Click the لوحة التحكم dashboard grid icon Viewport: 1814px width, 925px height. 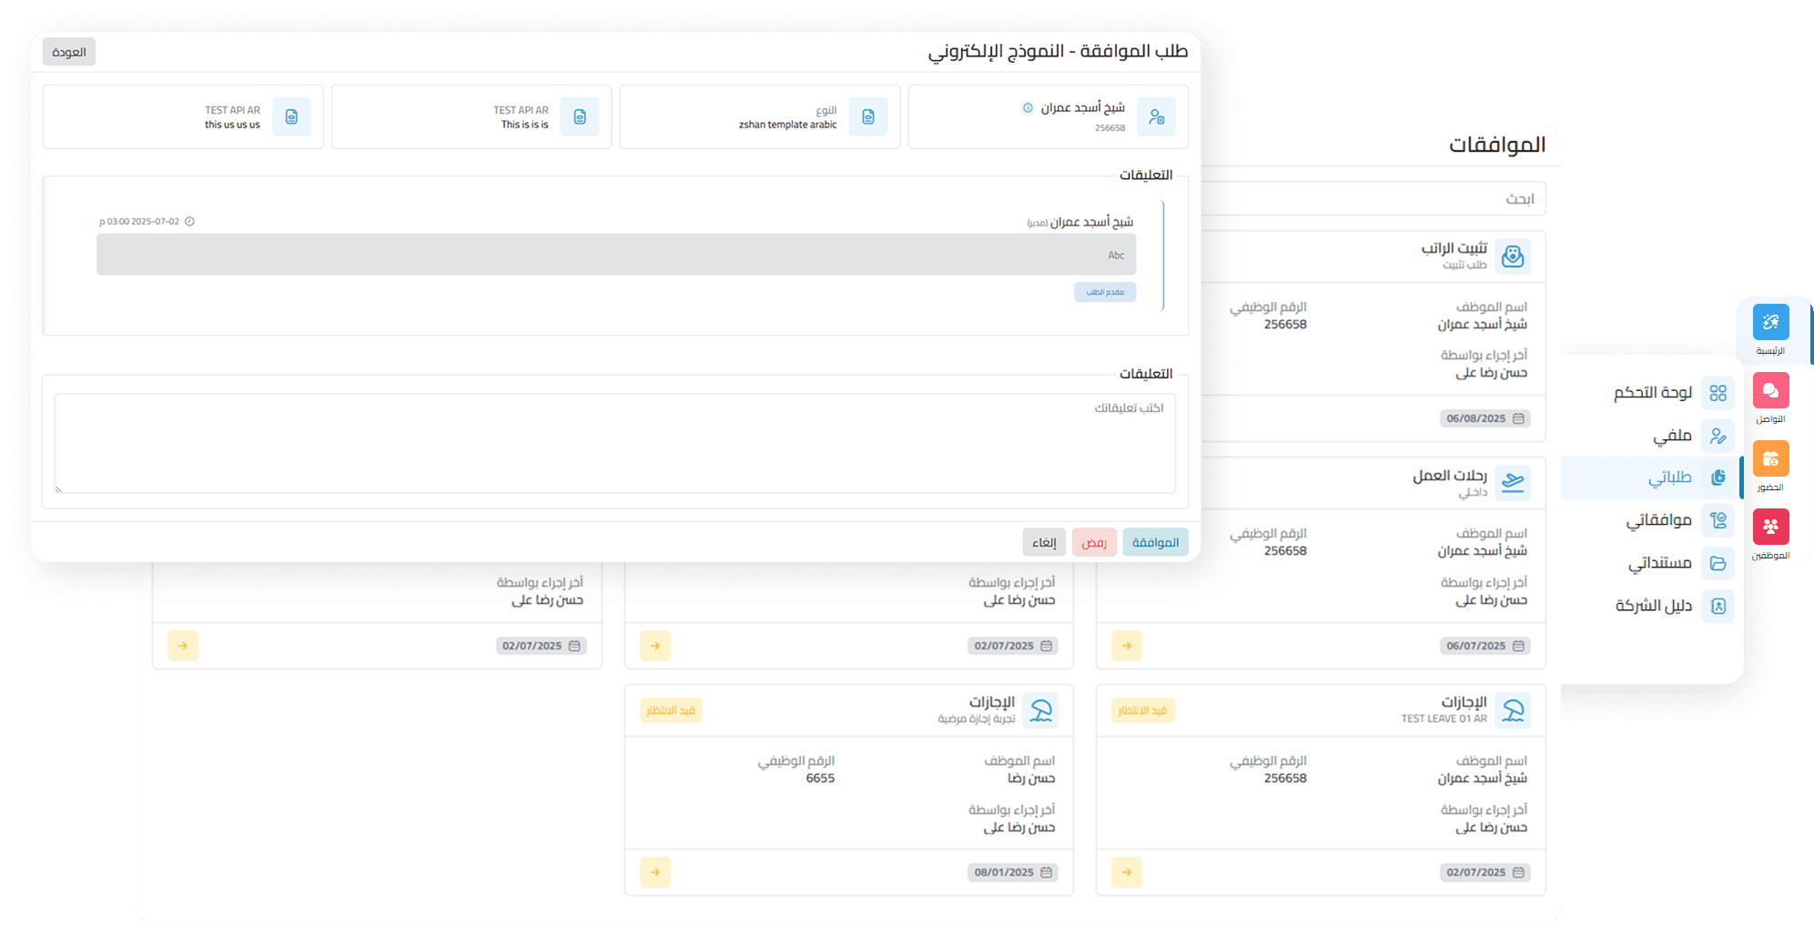coord(1718,393)
